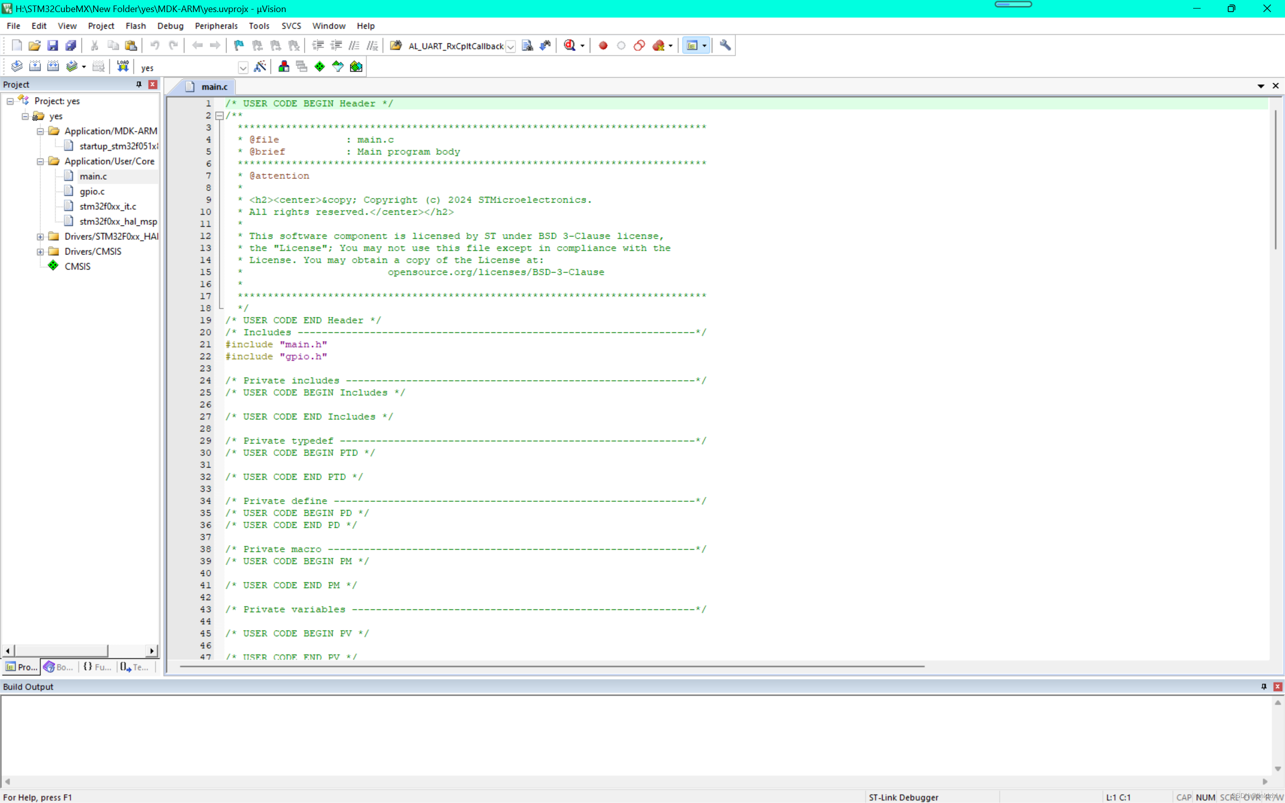Screen dimensions: 1285x803
Task: Insert a bookmark with the blue flag icon
Action: (239, 46)
